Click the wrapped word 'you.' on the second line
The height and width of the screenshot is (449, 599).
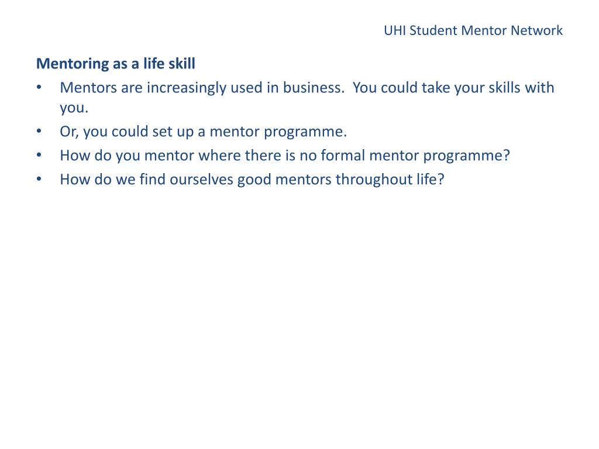tap(74, 108)
